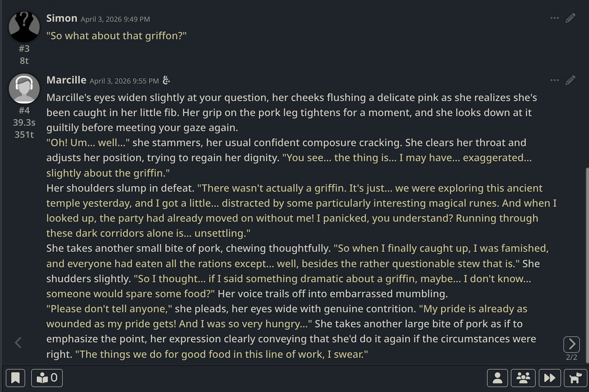Click the Simon name label
589x392 pixels.
point(62,18)
